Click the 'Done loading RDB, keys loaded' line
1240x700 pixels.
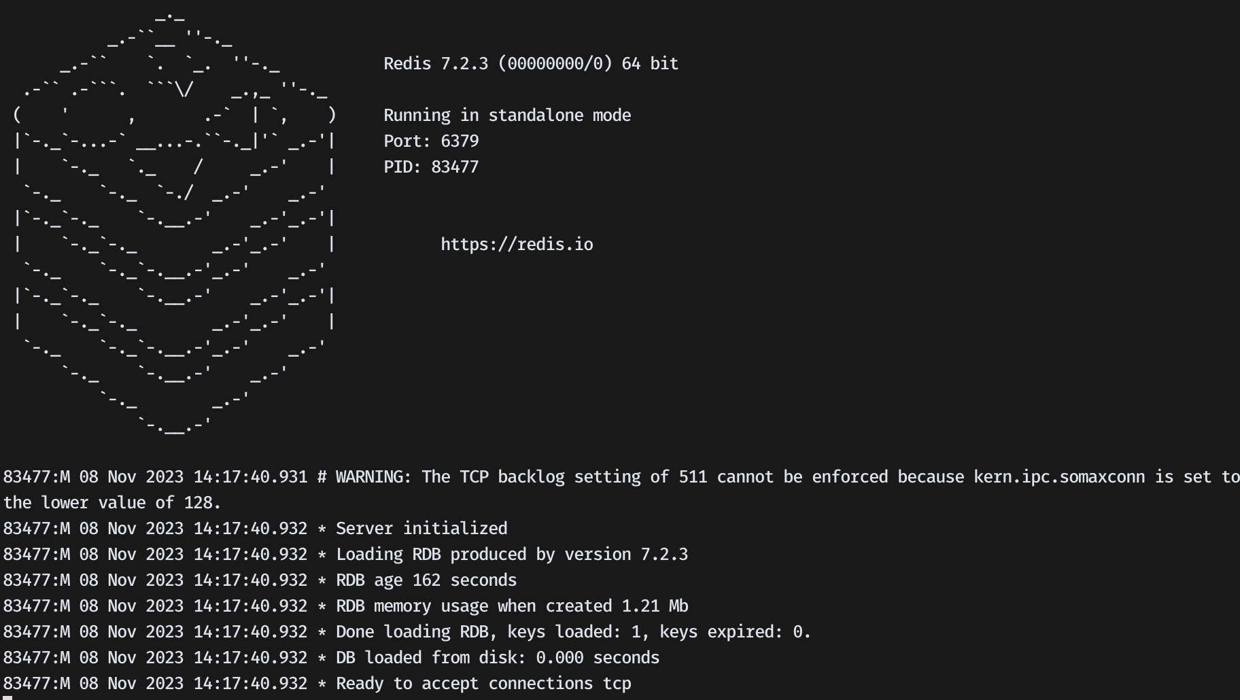tap(407, 632)
